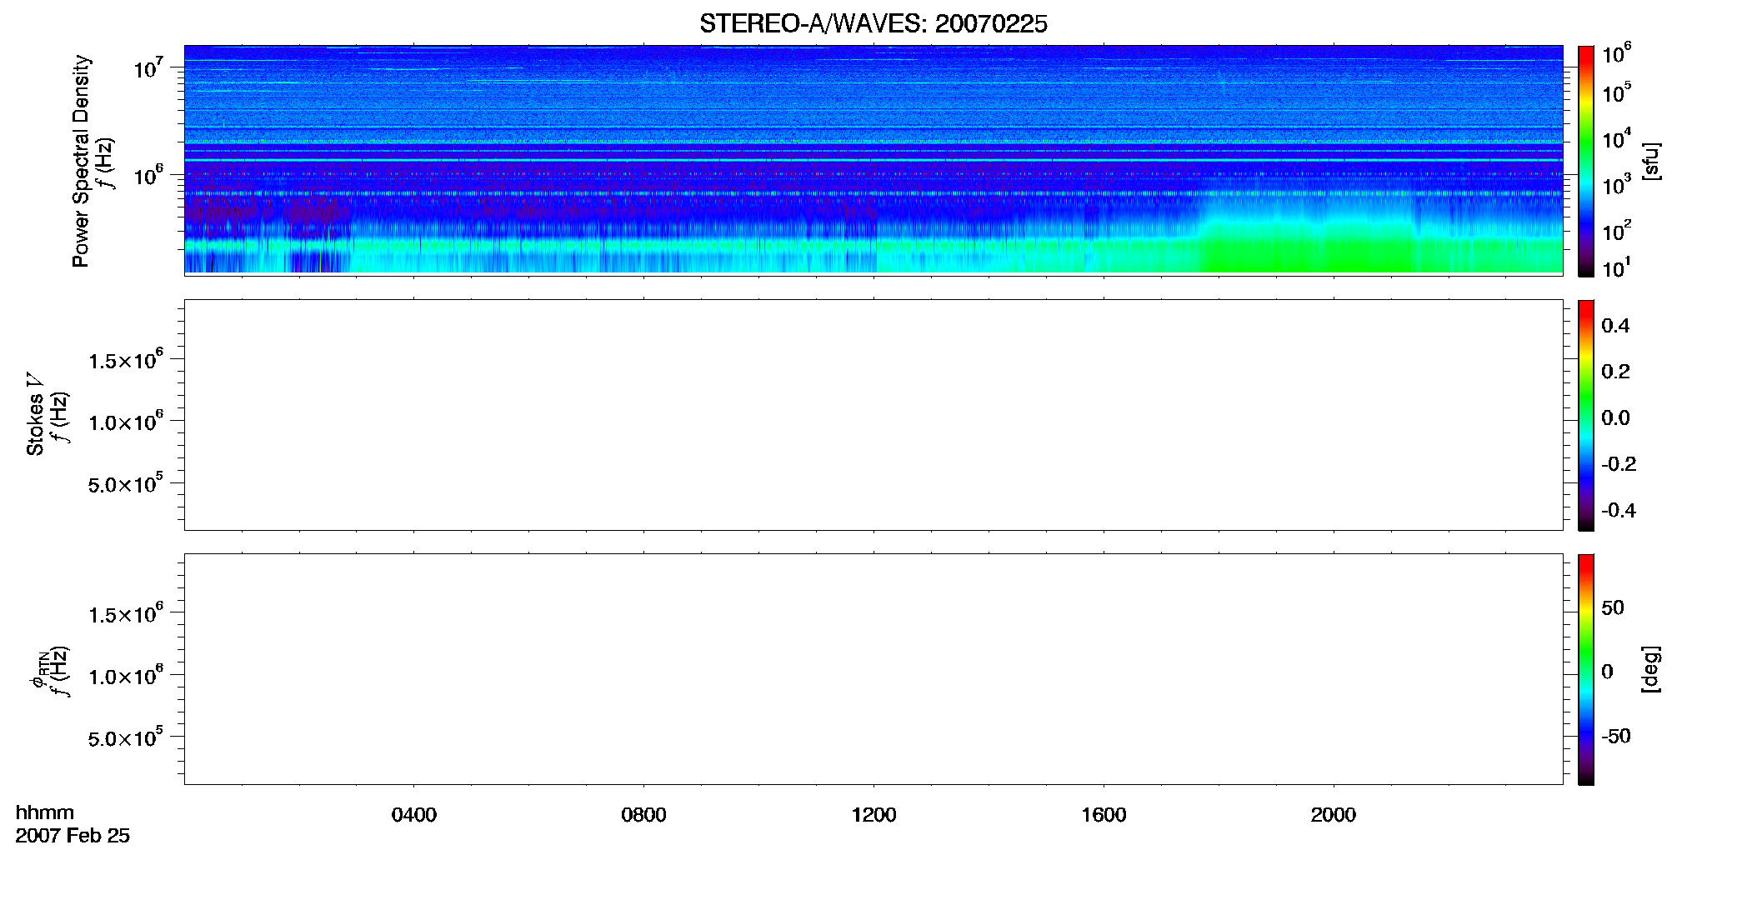Click the "0400" time label

point(414,815)
